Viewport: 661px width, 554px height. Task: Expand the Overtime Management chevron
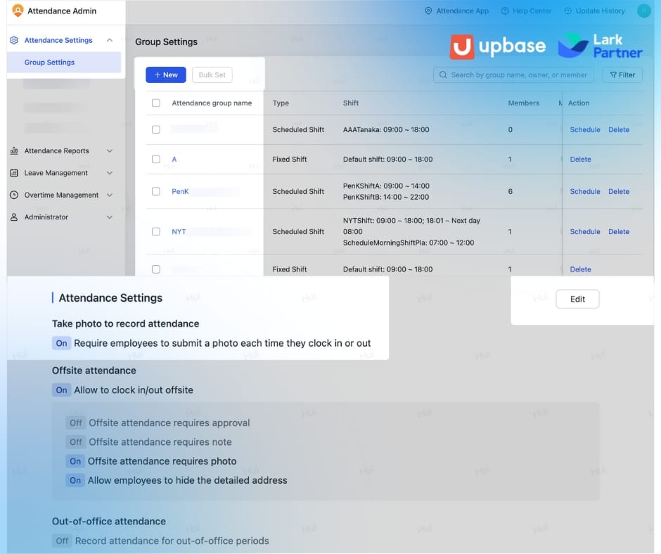tap(110, 195)
